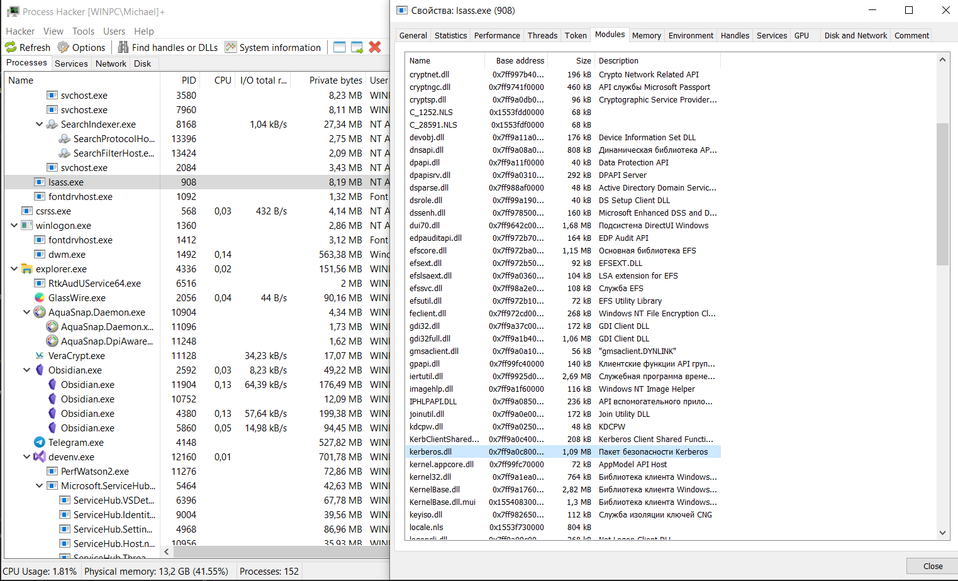Sort processes by Private bytes column
Screen dimensions: 958x581
[328, 80]
